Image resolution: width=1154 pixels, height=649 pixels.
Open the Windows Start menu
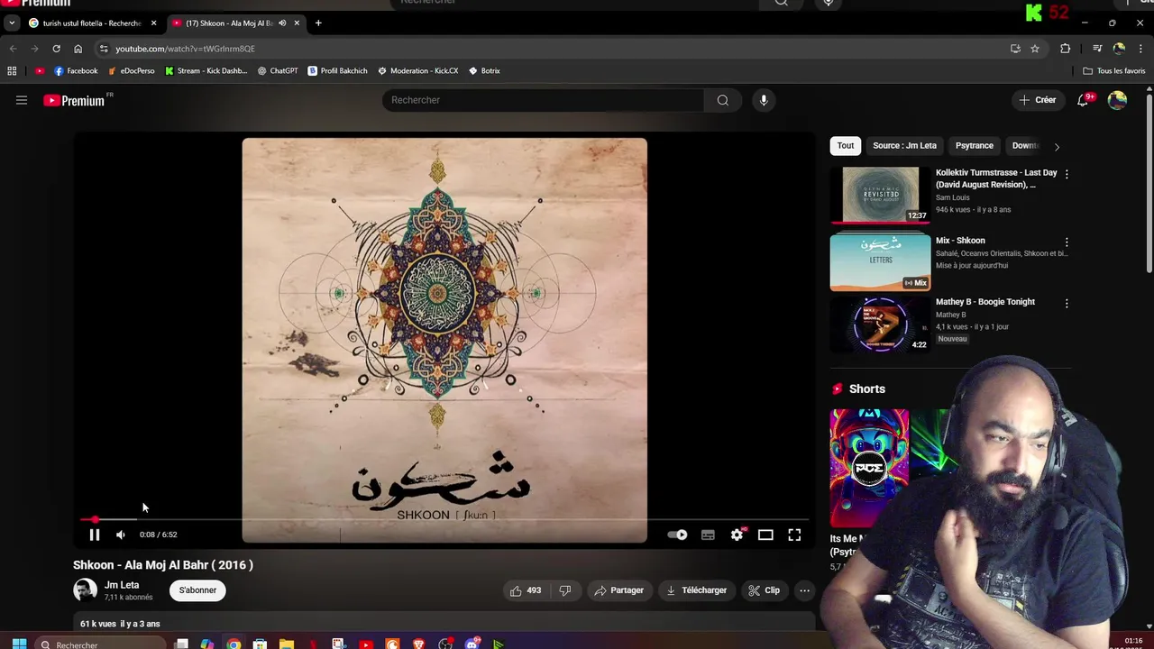point(19,644)
